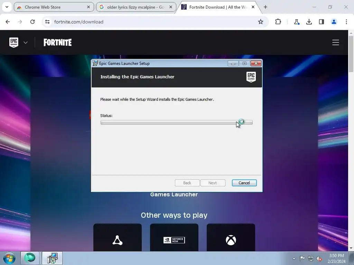Show Chrome downloads
This screenshot has width=354, height=265.
(x=309, y=22)
